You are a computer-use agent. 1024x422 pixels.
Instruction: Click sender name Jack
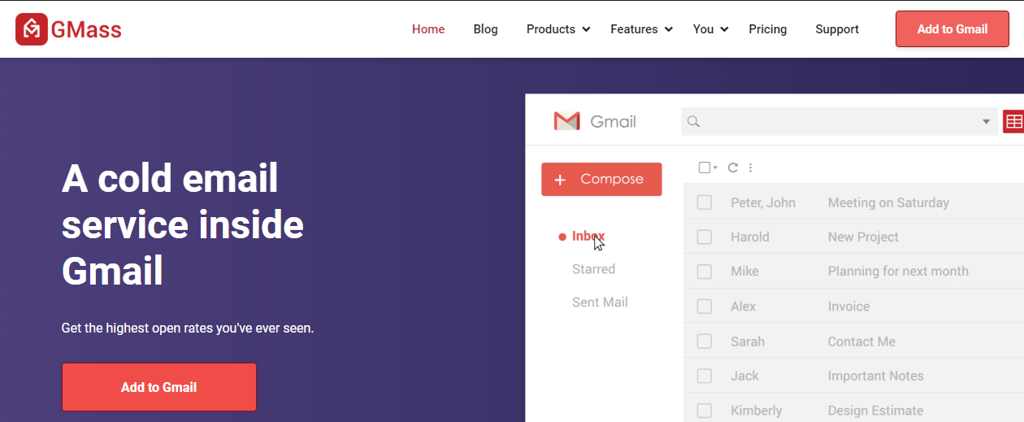(744, 376)
